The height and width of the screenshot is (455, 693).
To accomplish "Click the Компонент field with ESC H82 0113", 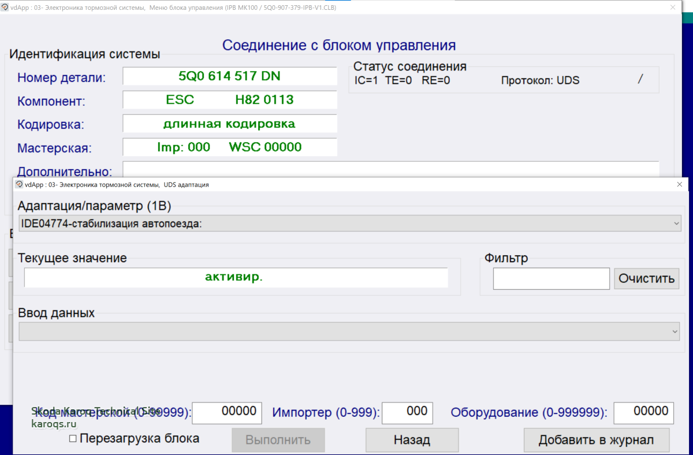I will pyautogui.click(x=229, y=100).
